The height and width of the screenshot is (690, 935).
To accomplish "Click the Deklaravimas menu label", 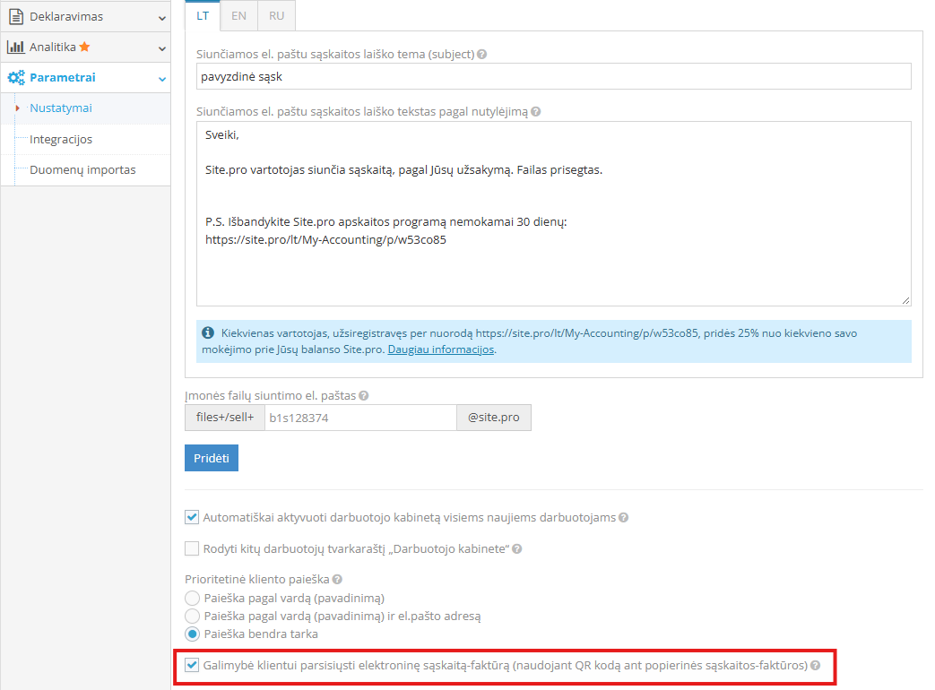I will pyautogui.click(x=66, y=17).
